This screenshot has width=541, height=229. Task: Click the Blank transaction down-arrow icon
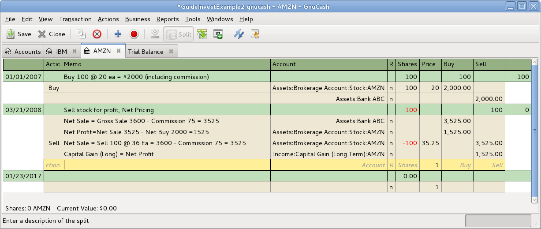coord(154,34)
